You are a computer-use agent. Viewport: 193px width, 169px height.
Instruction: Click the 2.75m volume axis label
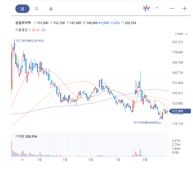pos(176,144)
